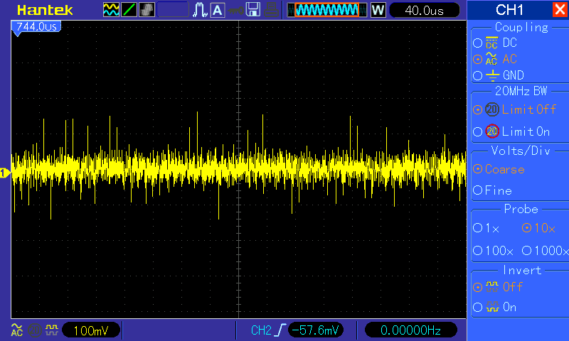This screenshot has width=569, height=341.
Task: Close the CH1 menu panel
Action: pyautogui.click(x=560, y=9)
